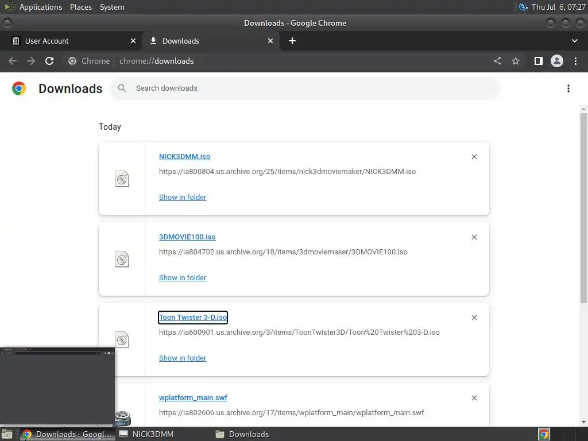
Task: Click the 3DMOVIE100.iso disc file icon
Action: (122, 259)
